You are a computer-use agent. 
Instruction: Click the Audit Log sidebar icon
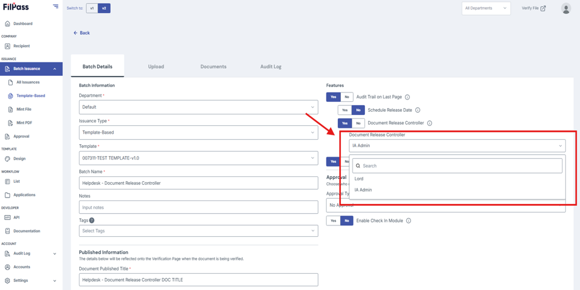pyautogui.click(x=7, y=253)
